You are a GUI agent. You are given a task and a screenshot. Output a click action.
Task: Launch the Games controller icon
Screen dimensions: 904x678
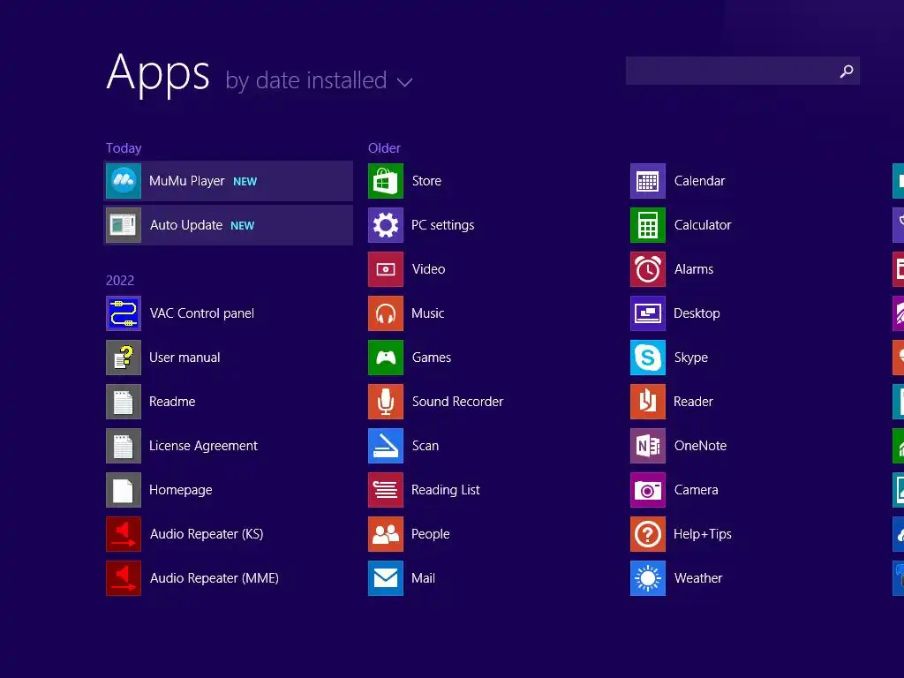coord(386,358)
